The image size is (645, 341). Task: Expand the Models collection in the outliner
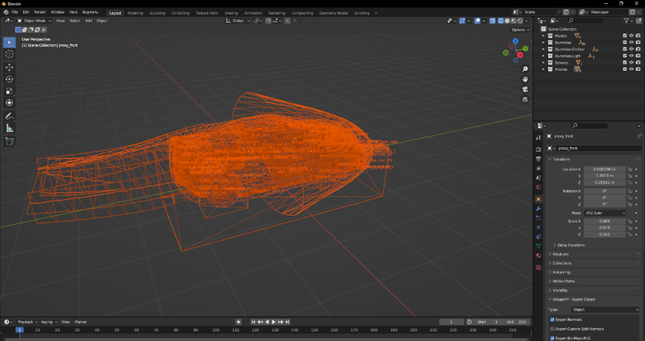tap(544, 36)
